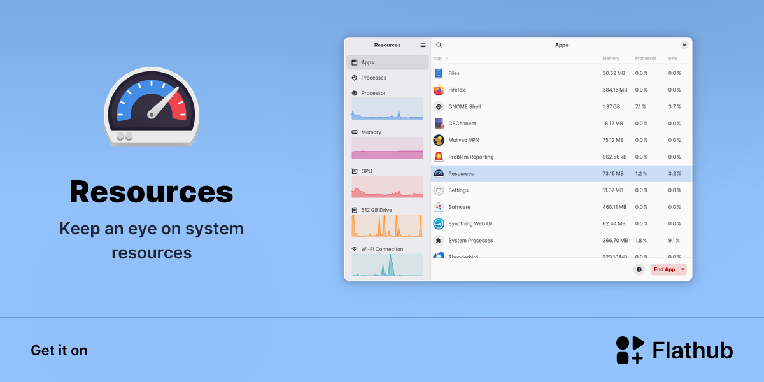Open the End App dropdown arrow
This screenshot has height=382, width=764.
point(683,269)
